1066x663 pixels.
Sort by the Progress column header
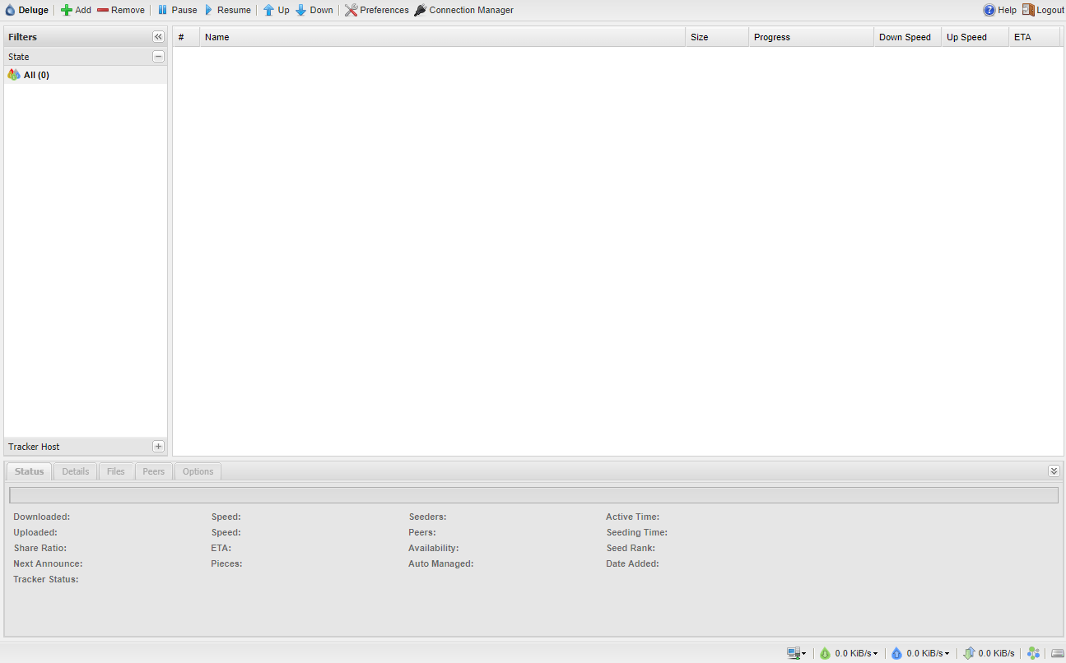811,37
